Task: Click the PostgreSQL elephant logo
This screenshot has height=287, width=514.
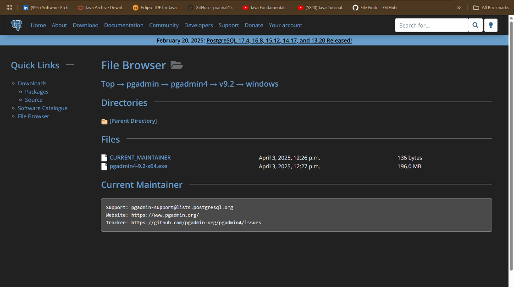Action: coord(17,25)
